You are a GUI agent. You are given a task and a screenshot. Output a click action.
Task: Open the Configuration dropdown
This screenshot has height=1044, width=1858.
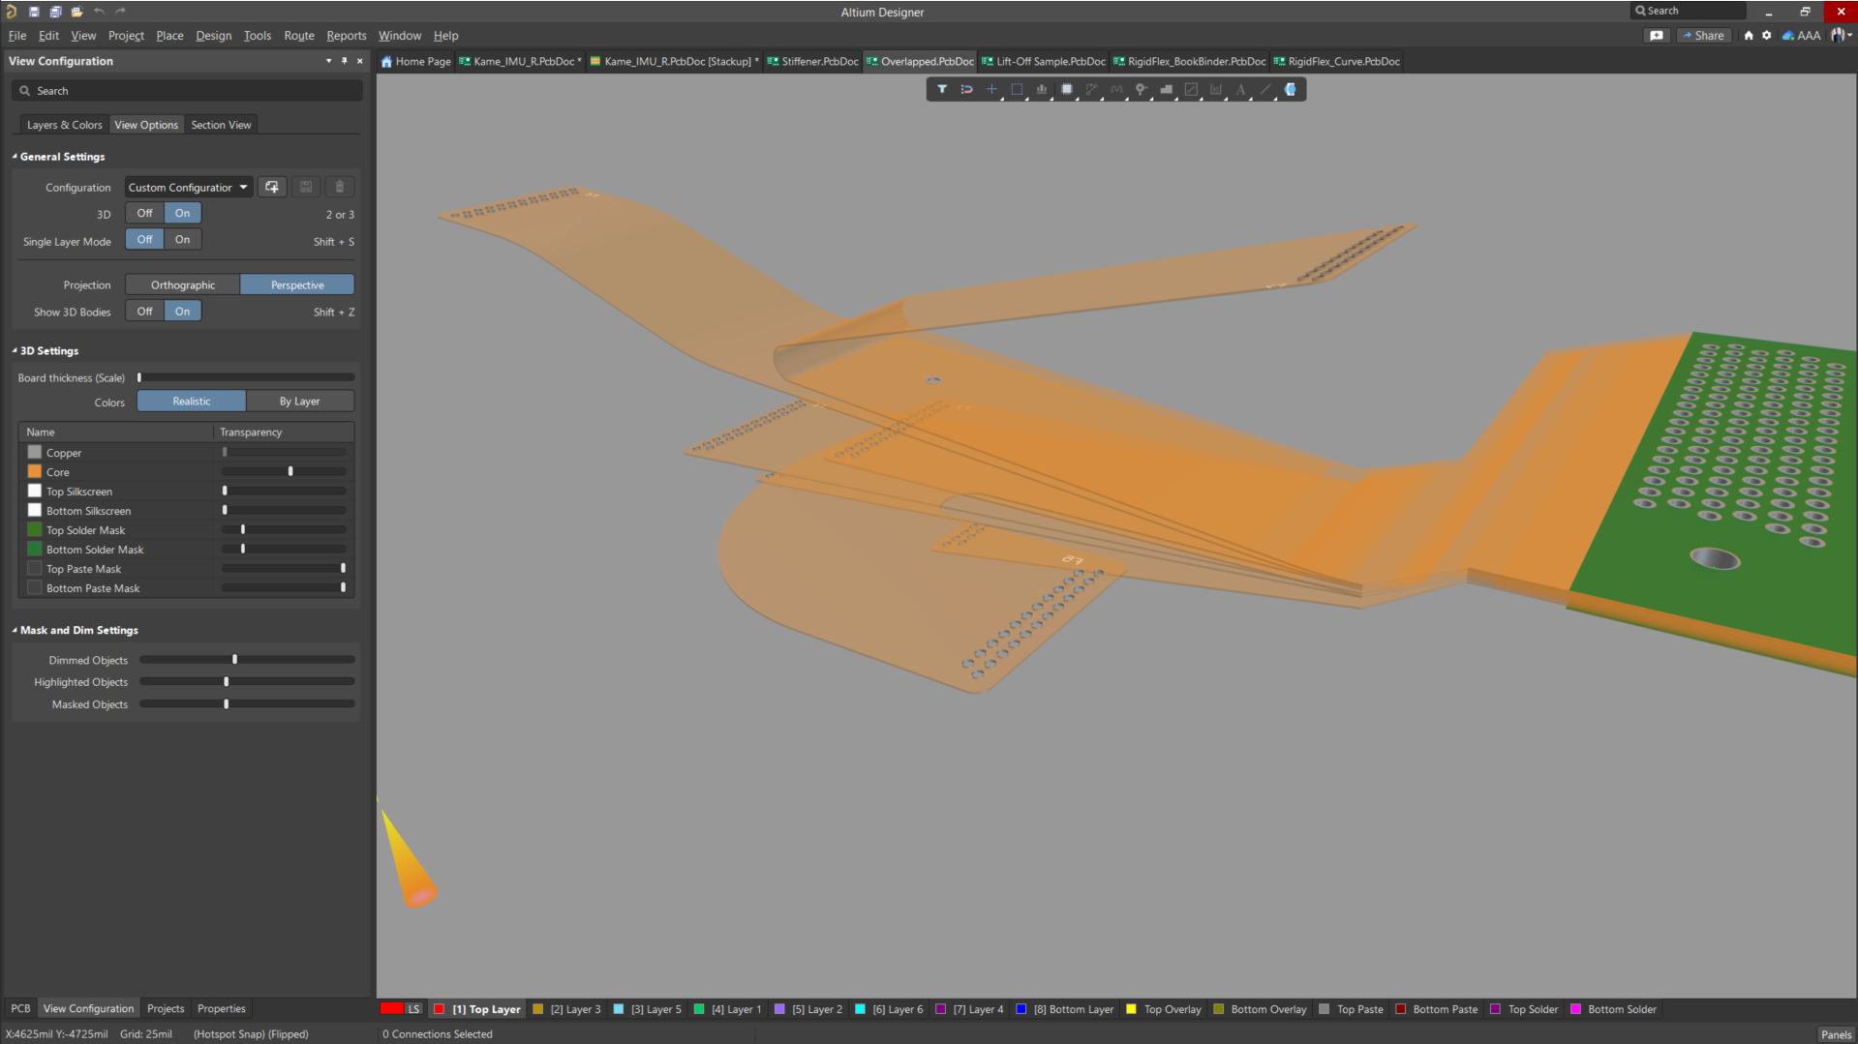189,188
